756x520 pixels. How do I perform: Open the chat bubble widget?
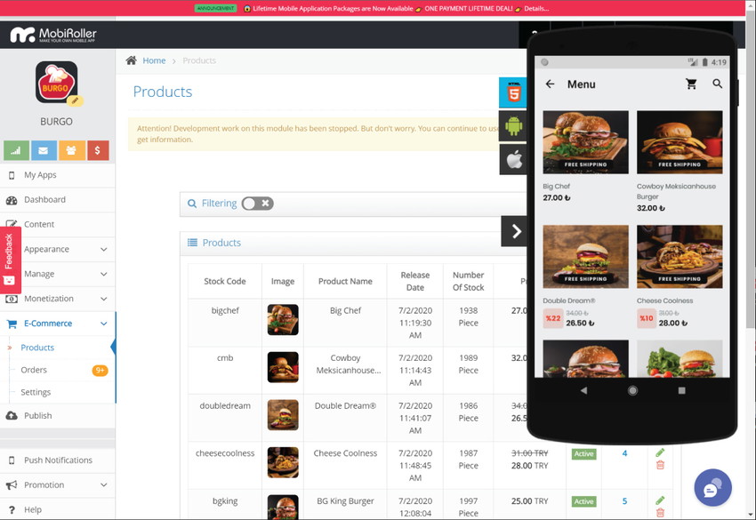coord(712,488)
